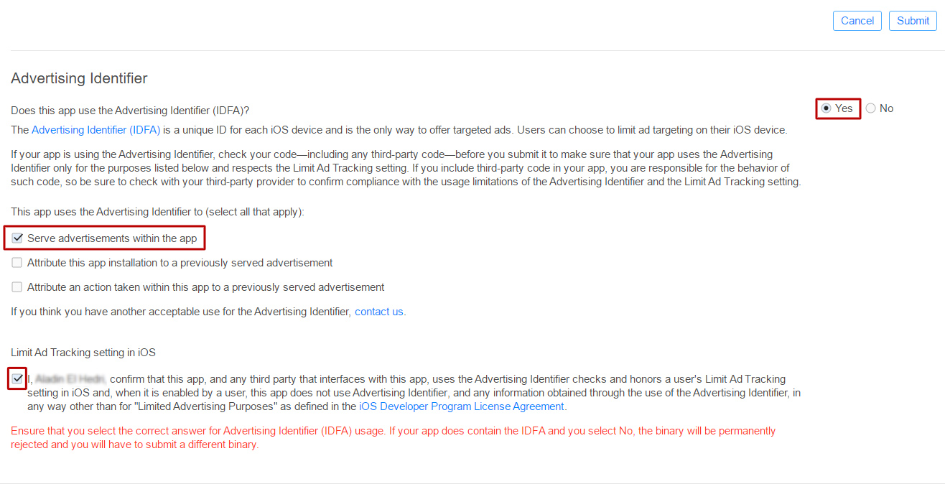Check "Attribute an action taken within this app" box
The width and height of the screenshot is (945, 484).
[x=17, y=287]
